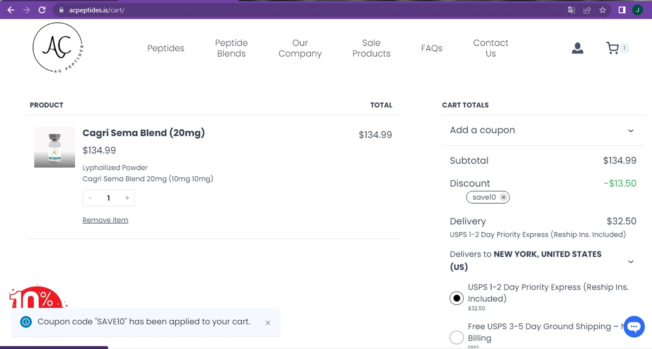Click the cart item count badge
652x349 pixels.
(x=624, y=48)
